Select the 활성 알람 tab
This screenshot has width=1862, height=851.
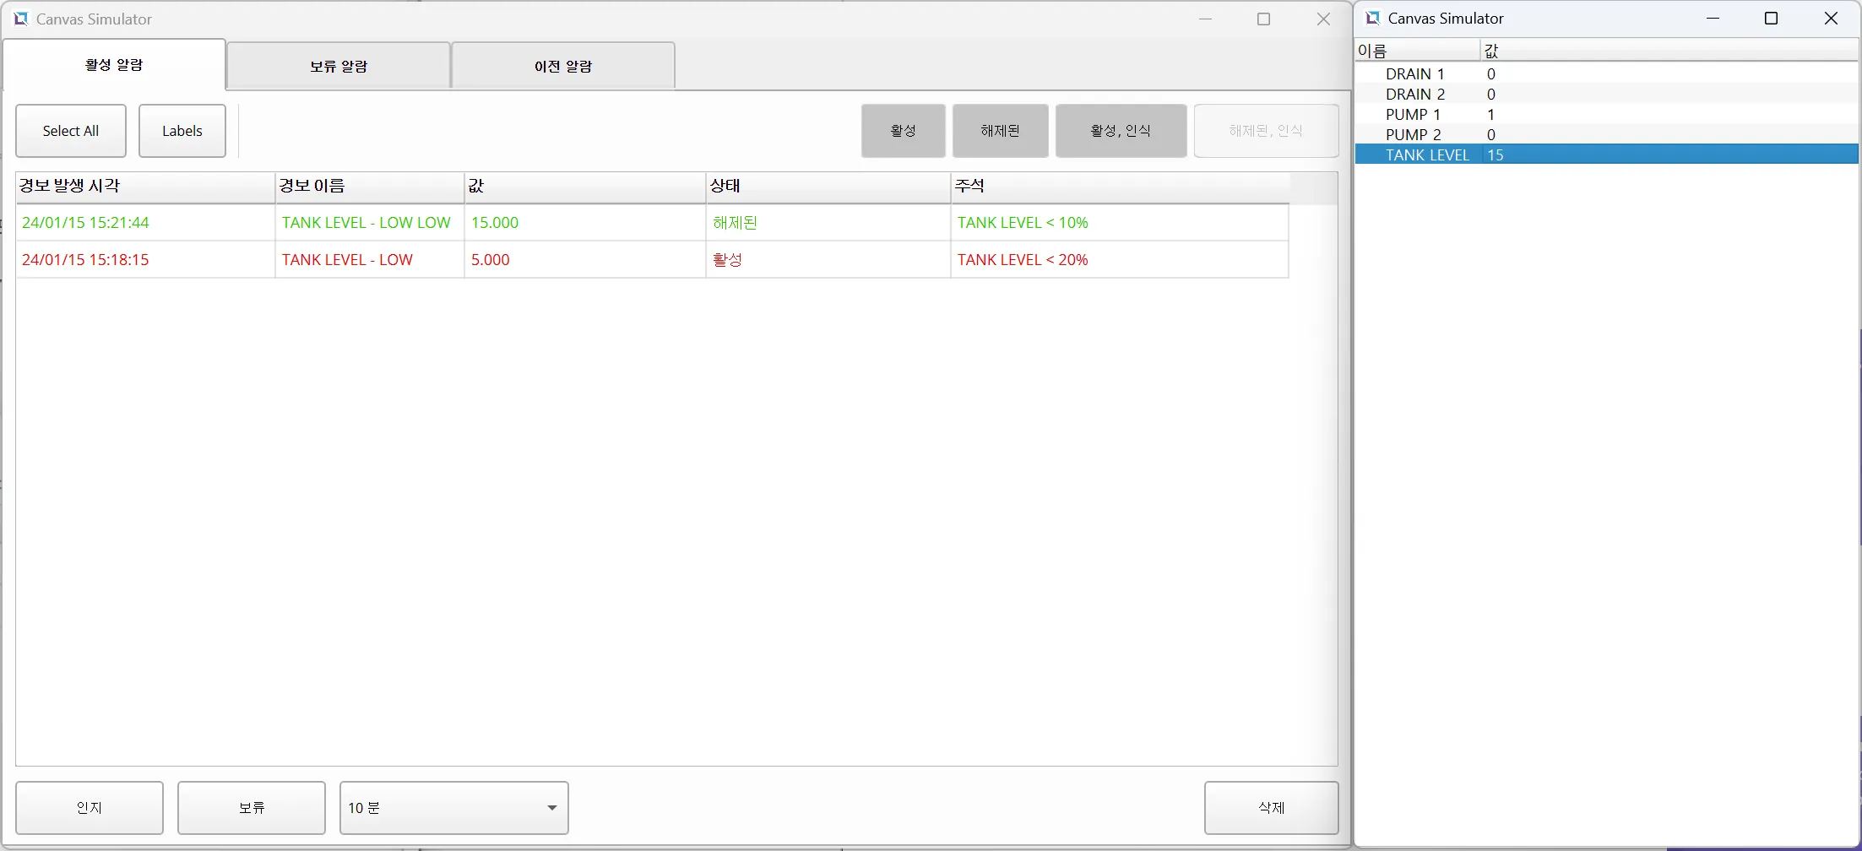click(114, 65)
